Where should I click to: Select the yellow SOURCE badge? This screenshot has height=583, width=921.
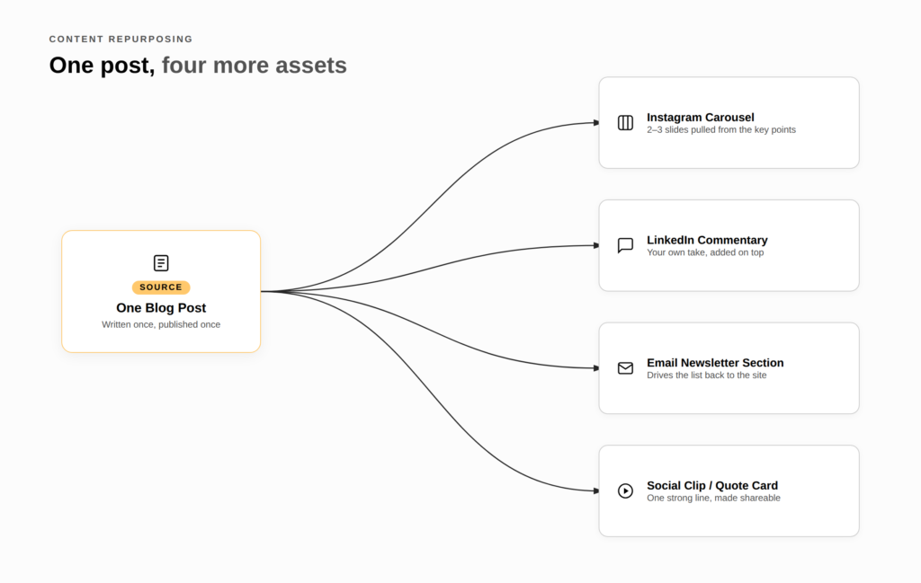[x=161, y=287]
